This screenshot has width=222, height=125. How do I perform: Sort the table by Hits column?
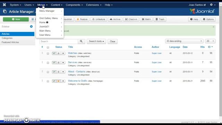coord(203,47)
